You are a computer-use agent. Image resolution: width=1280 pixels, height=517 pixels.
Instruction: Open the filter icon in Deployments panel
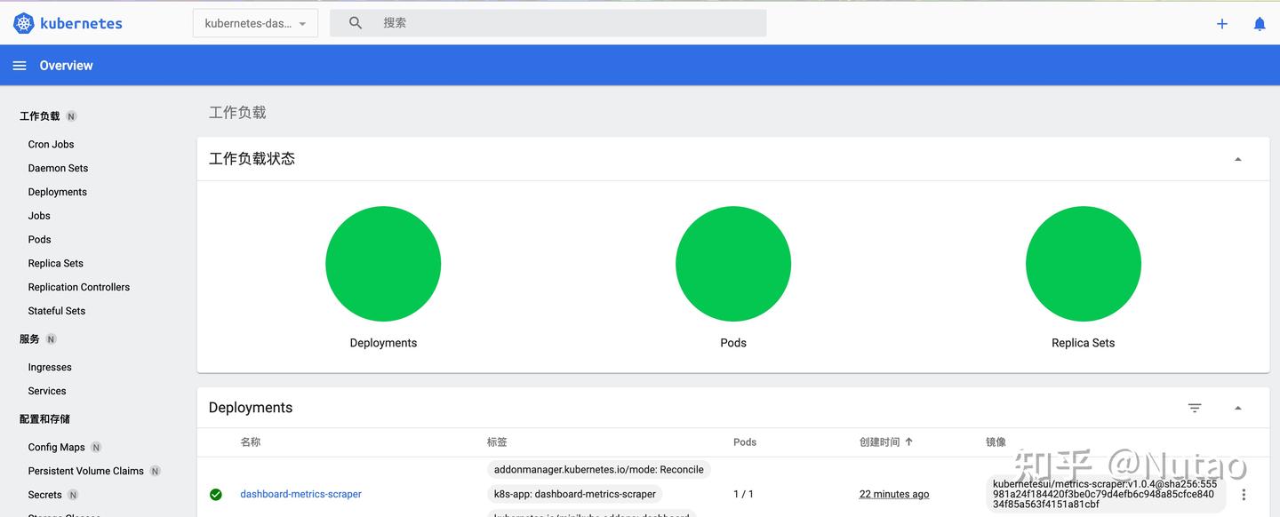pos(1195,407)
